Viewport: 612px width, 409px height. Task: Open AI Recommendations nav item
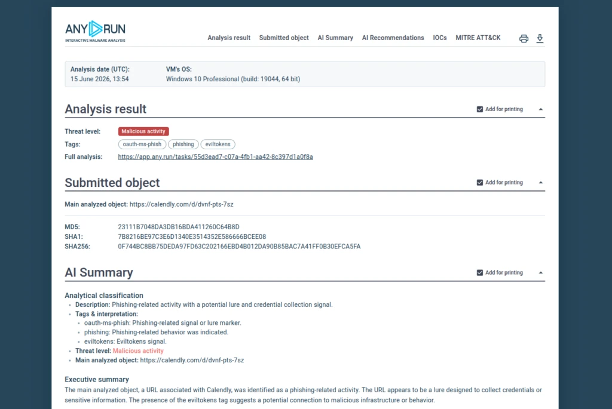393,38
